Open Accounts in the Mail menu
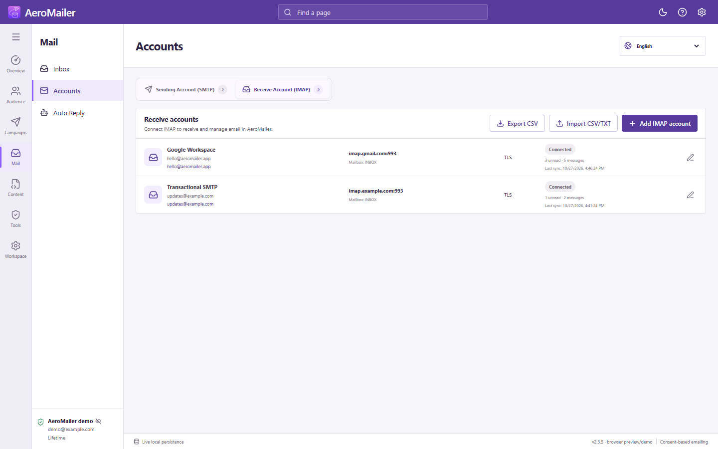The height and width of the screenshot is (449, 718). pyautogui.click(x=78, y=91)
